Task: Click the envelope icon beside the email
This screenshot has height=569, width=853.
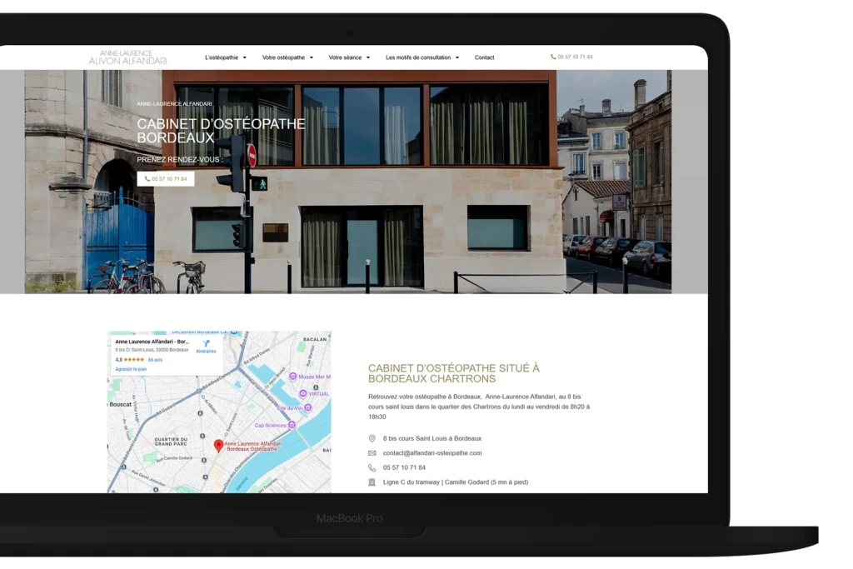Action: tap(372, 453)
